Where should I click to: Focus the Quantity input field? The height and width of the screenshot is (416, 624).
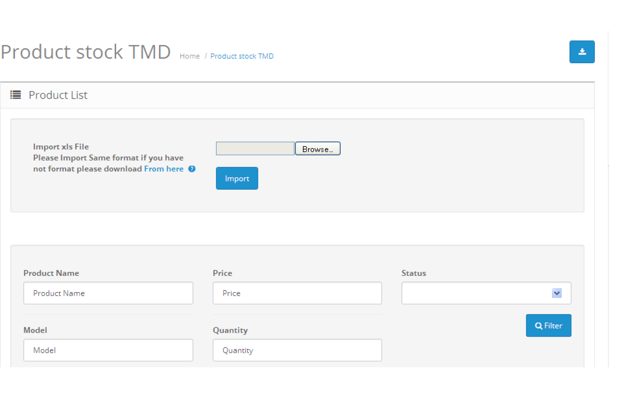297,350
